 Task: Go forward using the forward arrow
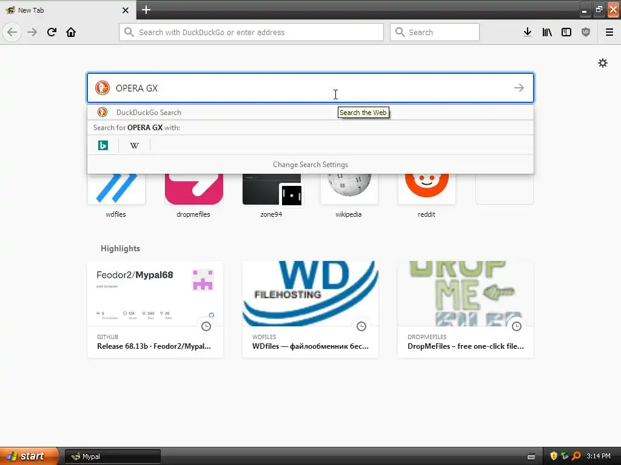point(32,32)
